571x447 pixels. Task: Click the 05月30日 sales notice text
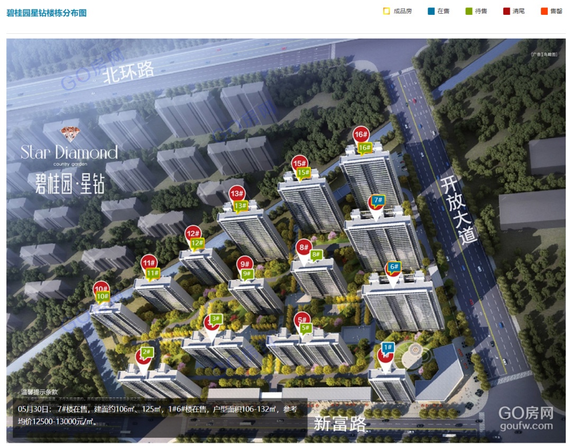click(158, 415)
